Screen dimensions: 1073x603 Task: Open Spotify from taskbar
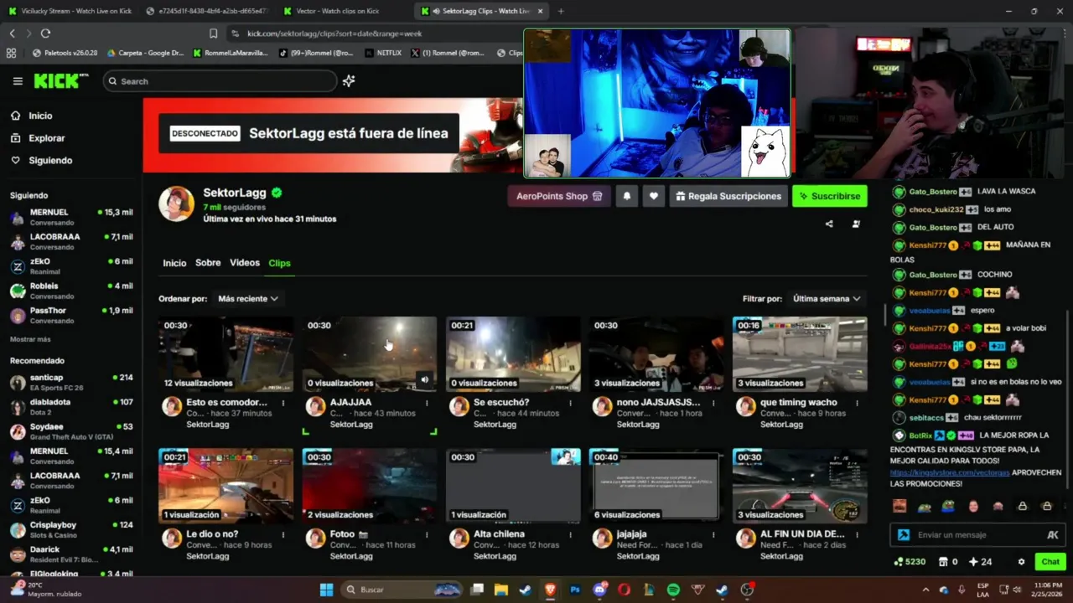[x=673, y=590]
